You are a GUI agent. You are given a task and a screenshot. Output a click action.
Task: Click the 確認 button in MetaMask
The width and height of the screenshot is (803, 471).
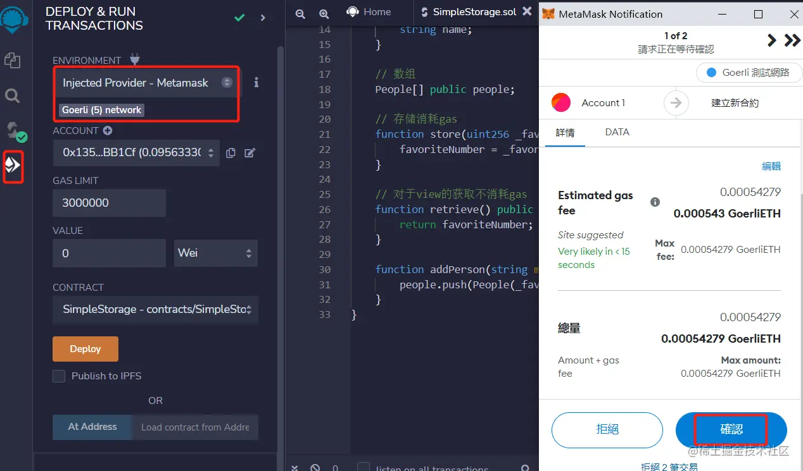coord(731,430)
